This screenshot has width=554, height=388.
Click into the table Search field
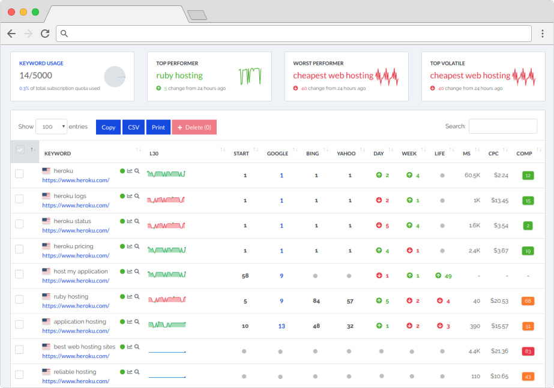click(503, 126)
